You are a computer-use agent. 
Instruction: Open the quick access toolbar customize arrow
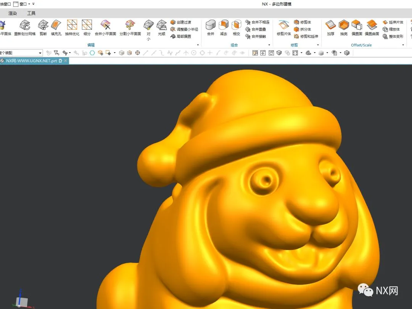[33, 4]
